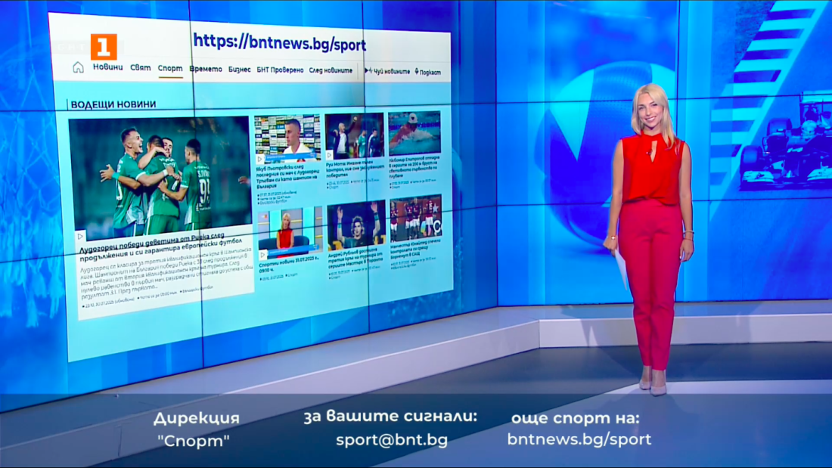Open the swimmer article thumbnail
The image size is (832, 468).
(x=414, y=133)
